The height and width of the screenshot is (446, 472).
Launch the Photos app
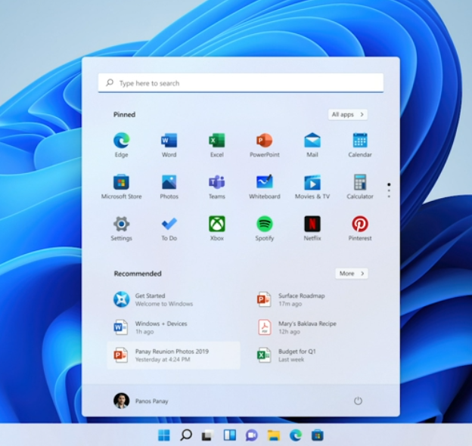tap(169, 187)
